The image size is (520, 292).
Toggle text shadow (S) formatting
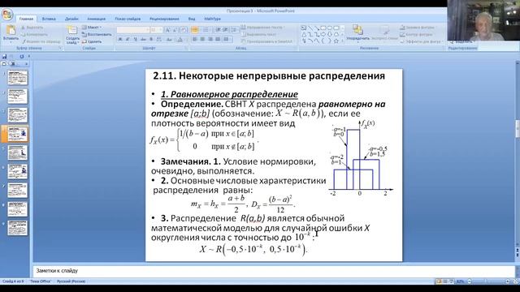pyautogui.click(x=151, y=40)
